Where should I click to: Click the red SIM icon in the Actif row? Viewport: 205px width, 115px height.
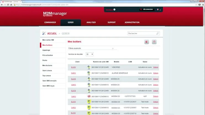(89, 96)
